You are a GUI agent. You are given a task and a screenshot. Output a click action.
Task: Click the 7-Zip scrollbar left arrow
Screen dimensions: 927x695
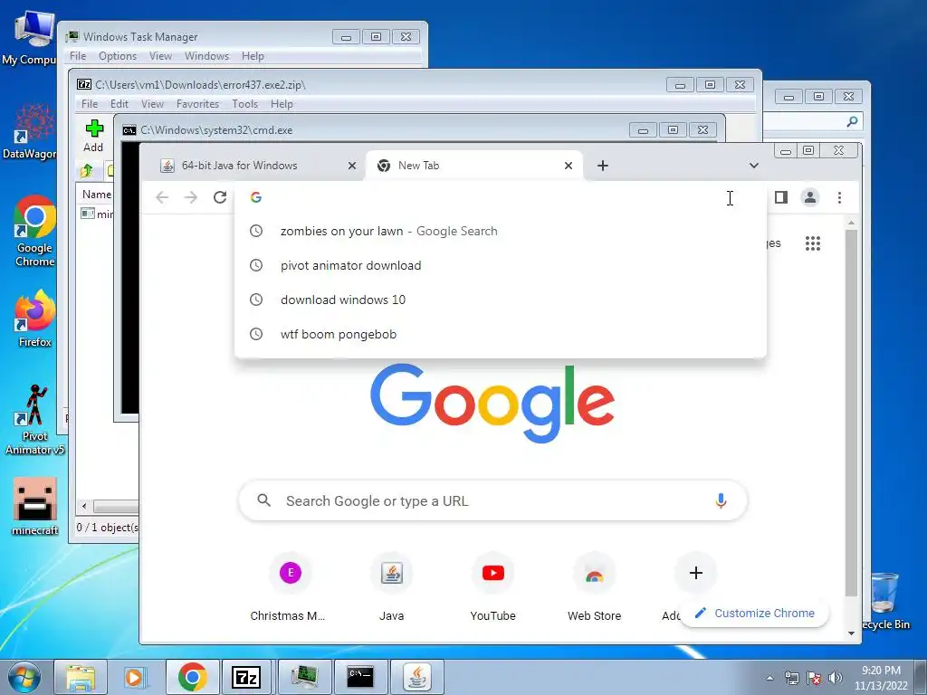84,507
